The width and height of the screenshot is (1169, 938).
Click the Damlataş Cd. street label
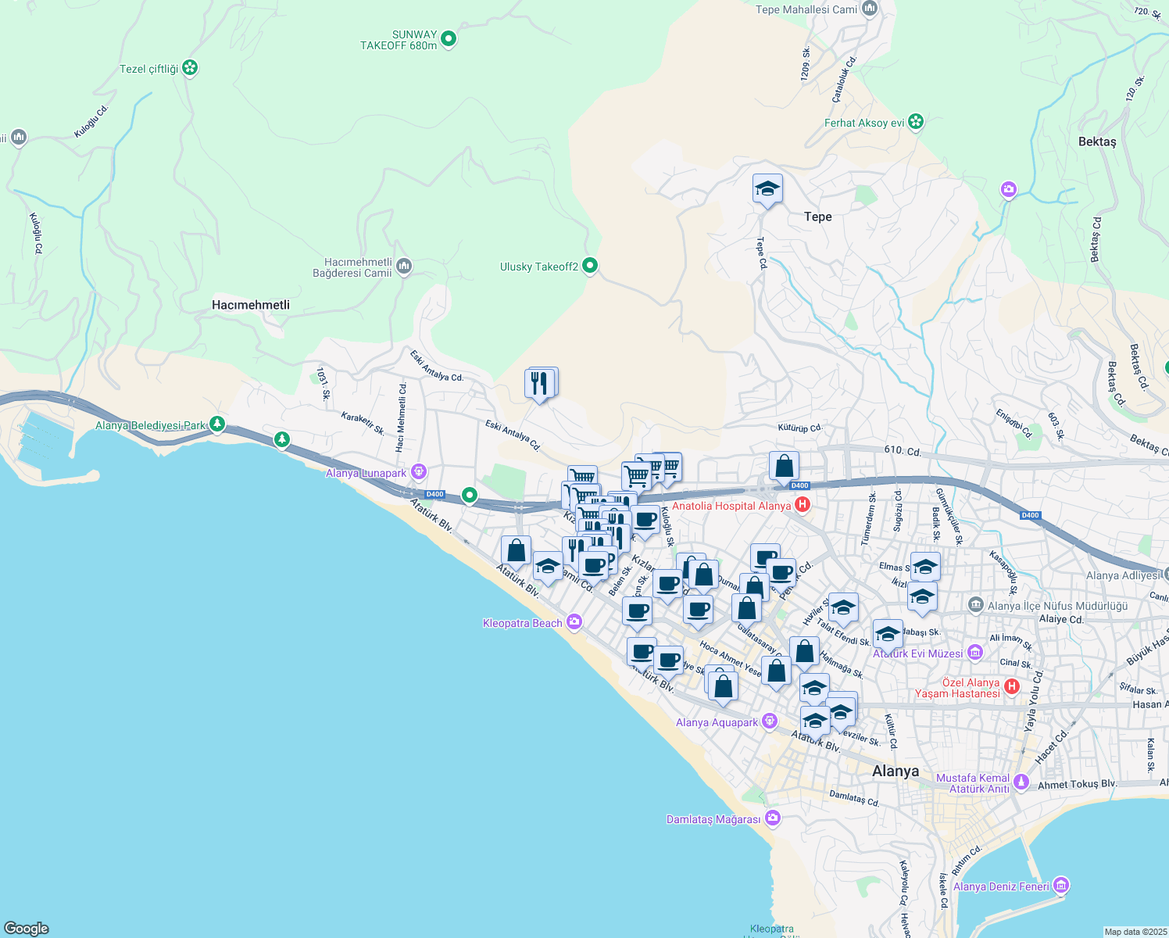[x=854, y=798]
